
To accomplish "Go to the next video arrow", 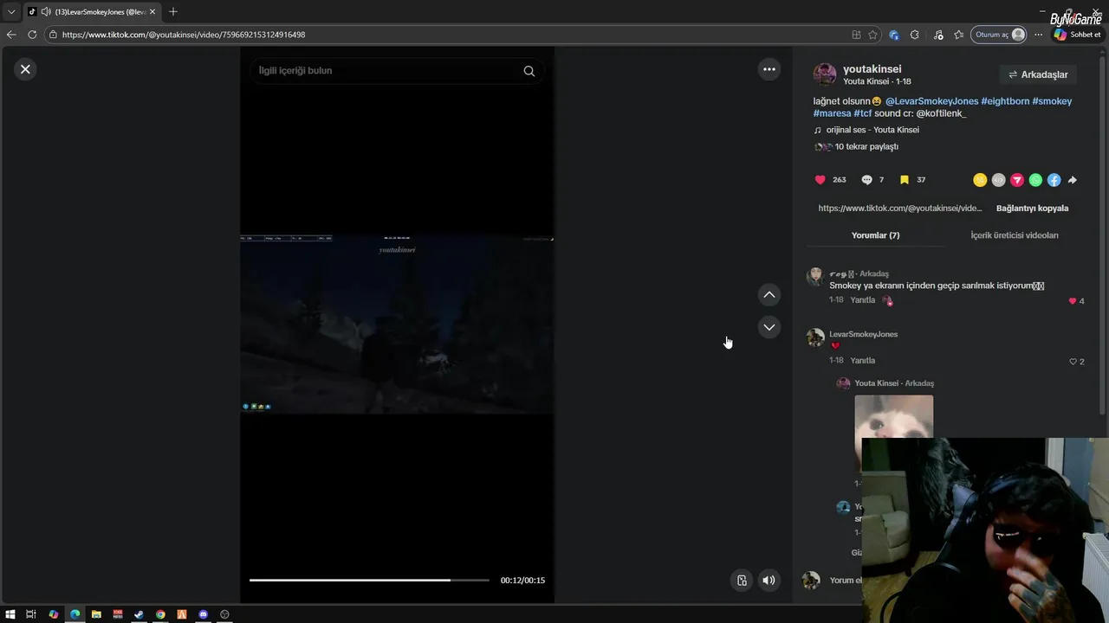I will [x=769, y=327].
